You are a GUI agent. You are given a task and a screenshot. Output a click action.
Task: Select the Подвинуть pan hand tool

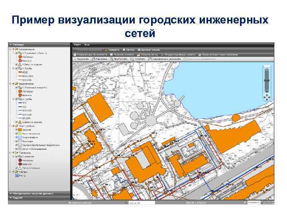coord(81,59)
